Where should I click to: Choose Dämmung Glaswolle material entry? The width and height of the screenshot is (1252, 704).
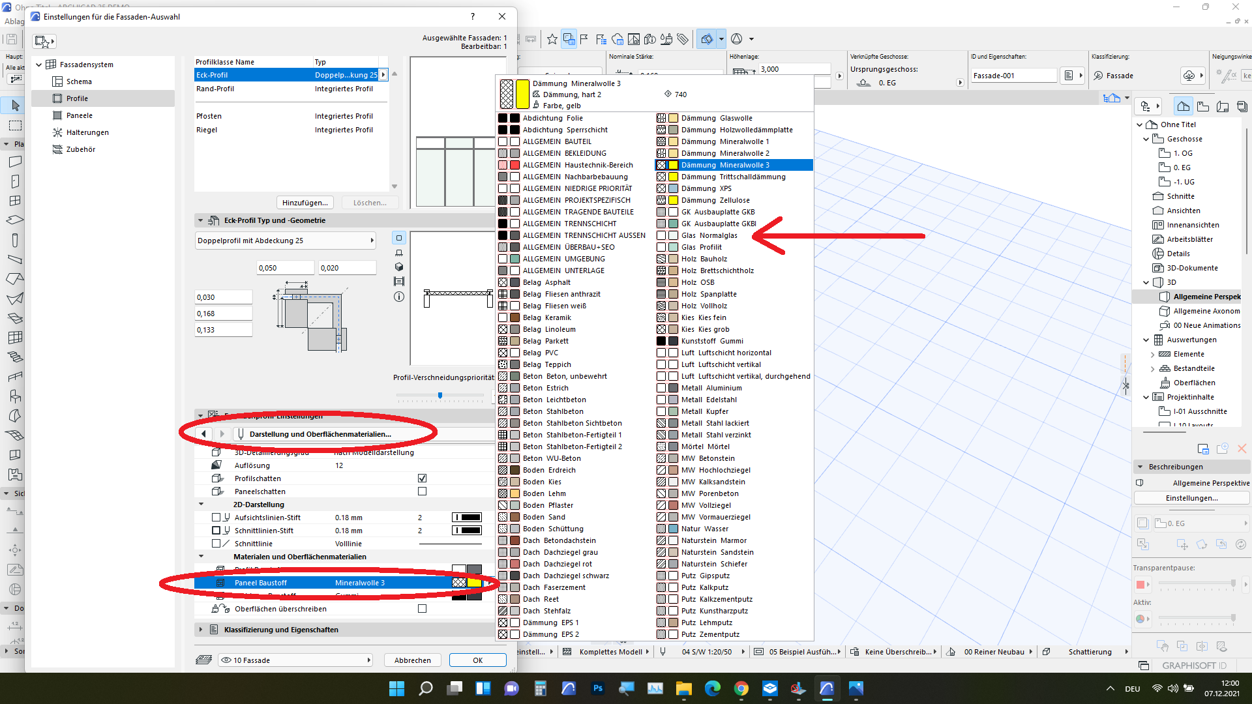(x=716, y=118)
